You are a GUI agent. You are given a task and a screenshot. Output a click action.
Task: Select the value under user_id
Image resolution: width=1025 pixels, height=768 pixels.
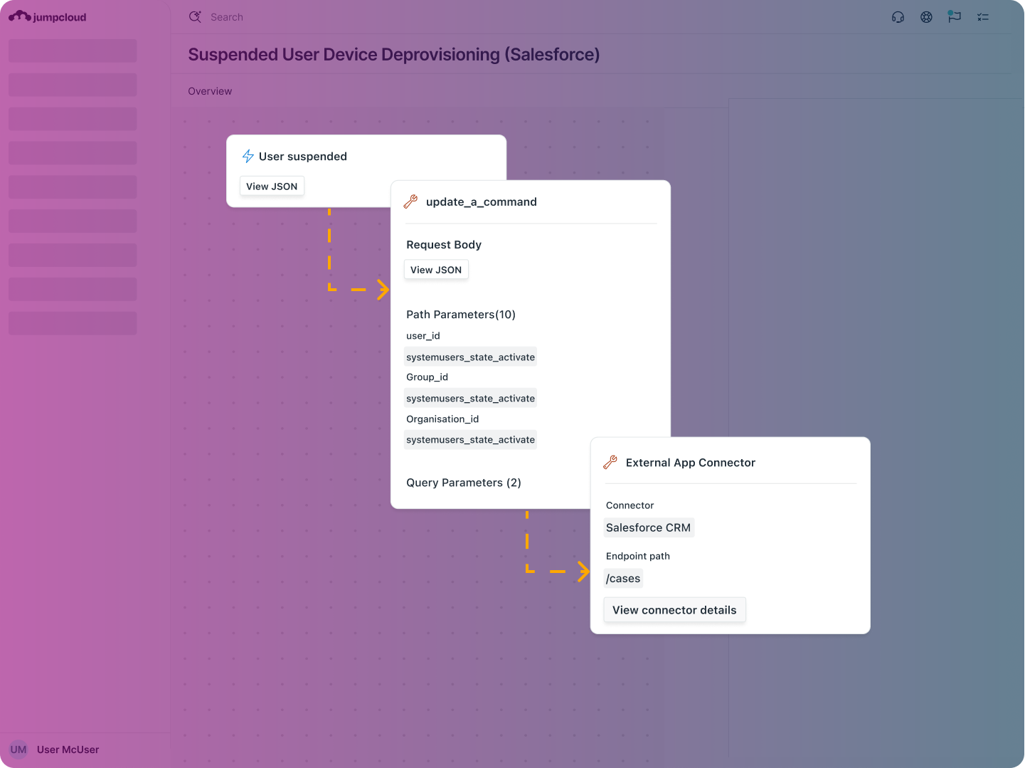pos(470,357)
